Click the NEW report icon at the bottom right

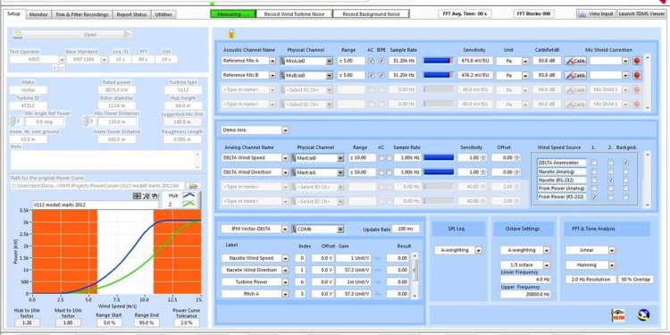(x=618, y=315)
